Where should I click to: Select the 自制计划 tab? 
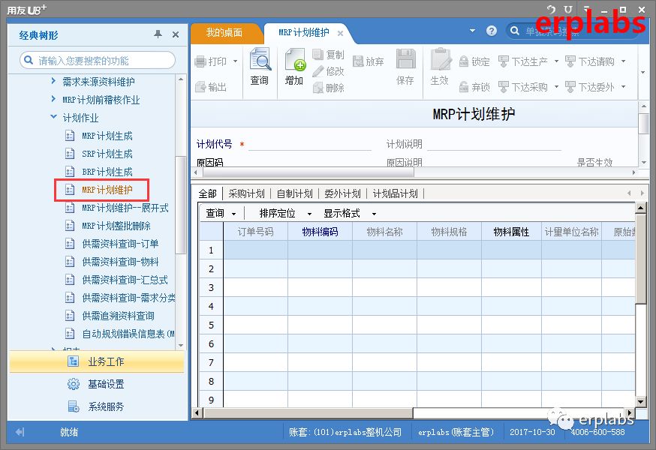[x=294, y=193]
